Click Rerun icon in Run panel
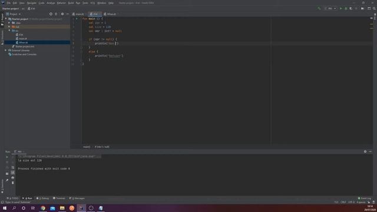Viewport: 377px width, 212px height. 7,157
